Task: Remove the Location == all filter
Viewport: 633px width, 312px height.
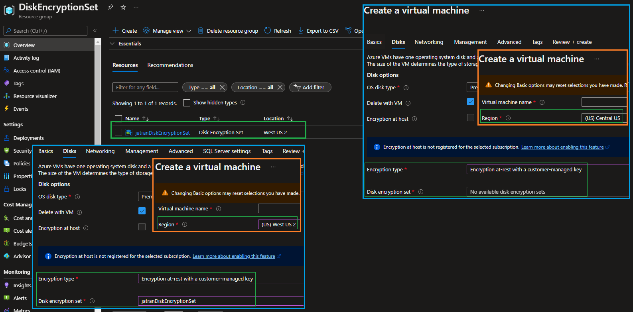Action: click(280, 87)
